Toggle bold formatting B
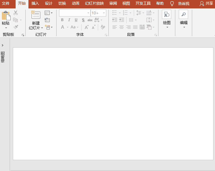Viewport: 215px width, 171px height. 62,20
